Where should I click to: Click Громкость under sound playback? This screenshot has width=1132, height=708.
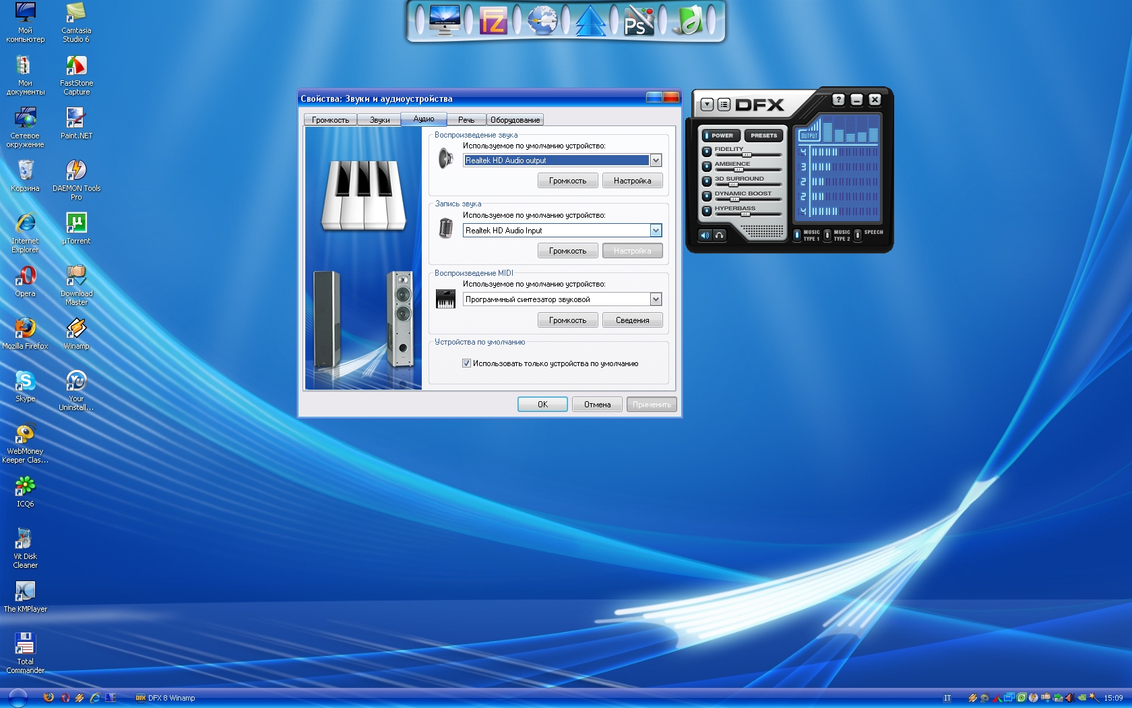pos(567,181)
